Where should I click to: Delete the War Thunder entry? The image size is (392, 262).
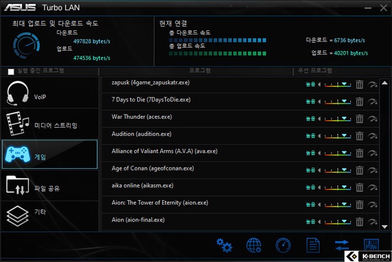click(x=359, y=119)
